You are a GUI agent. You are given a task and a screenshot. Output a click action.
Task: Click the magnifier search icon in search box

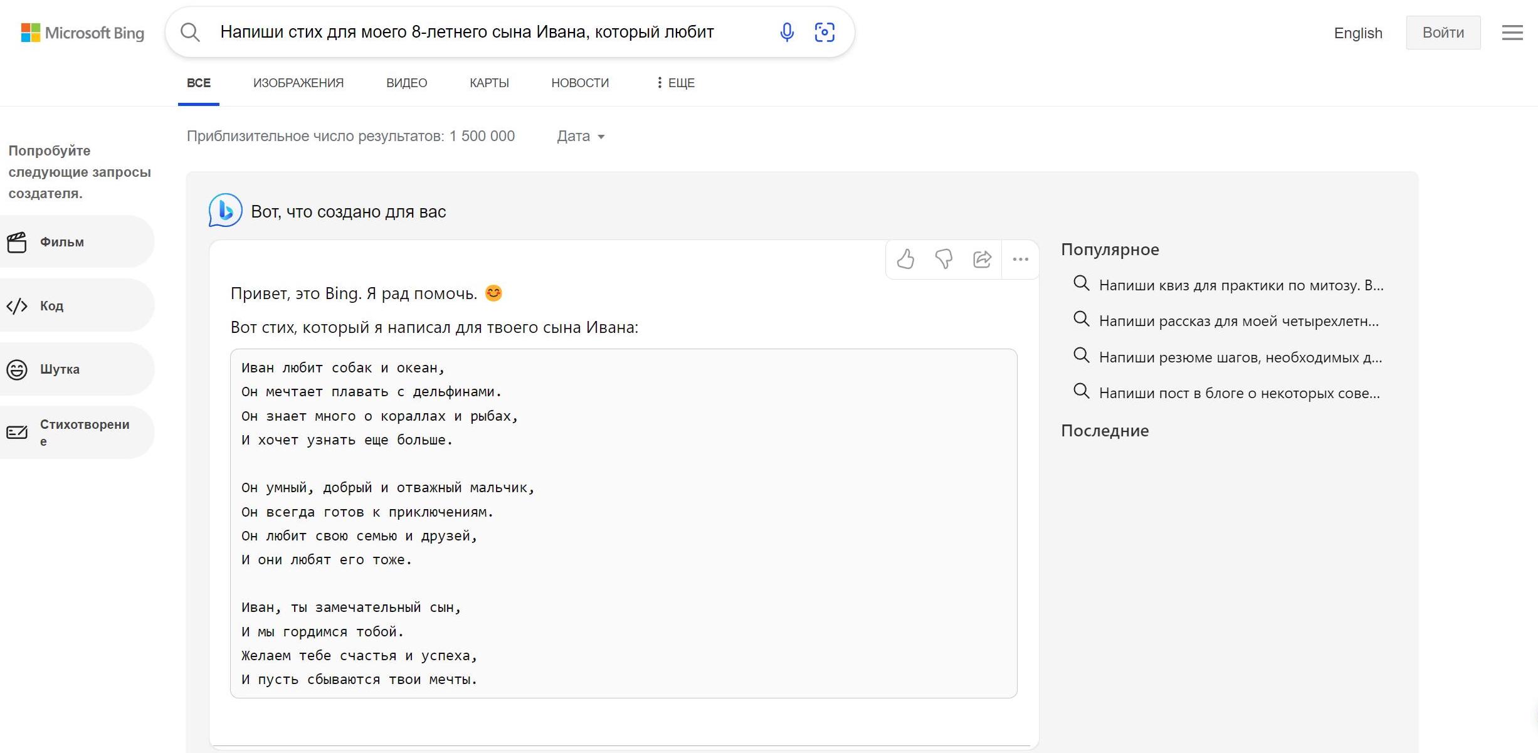click(190, 32)
